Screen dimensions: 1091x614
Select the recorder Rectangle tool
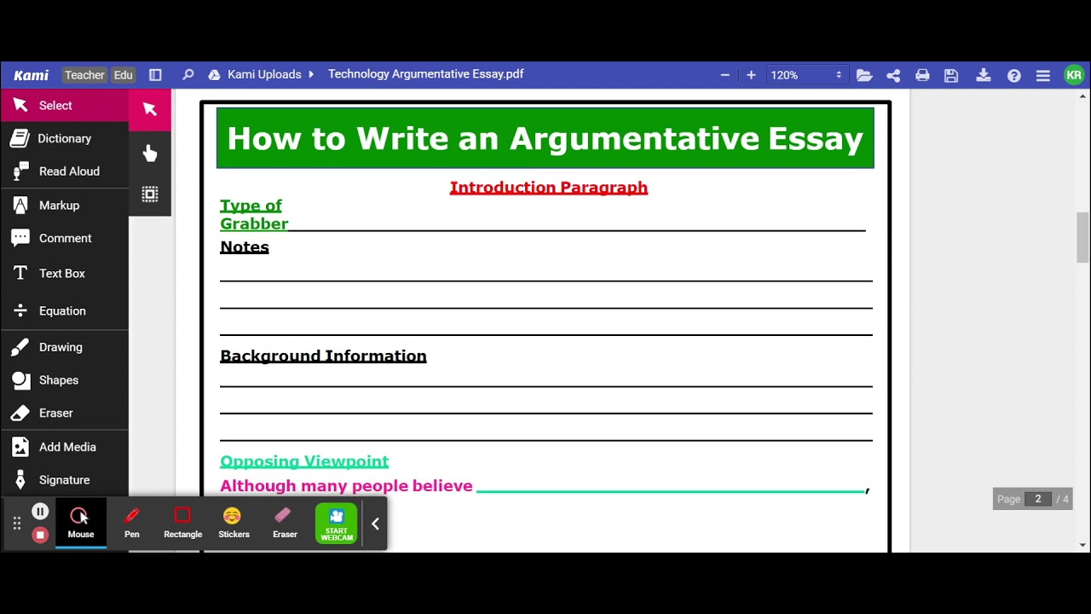182,523
